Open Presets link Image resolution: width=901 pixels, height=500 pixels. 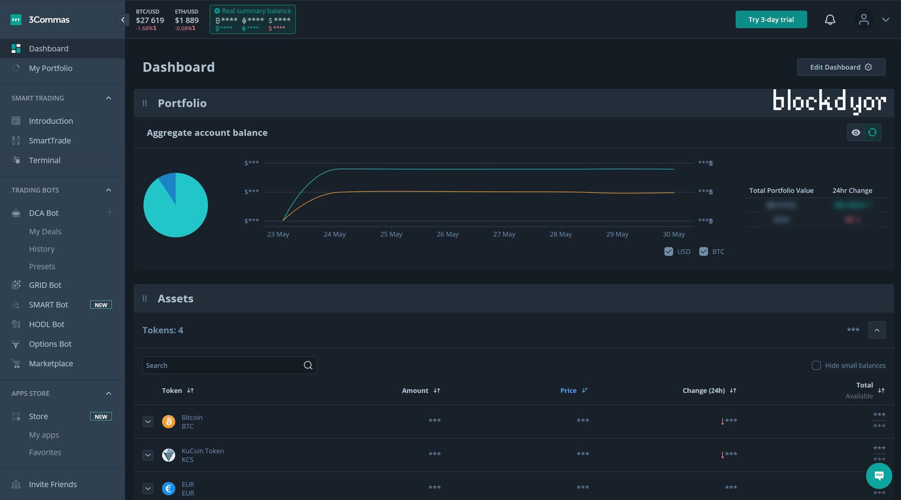click(x=42, y=266)
